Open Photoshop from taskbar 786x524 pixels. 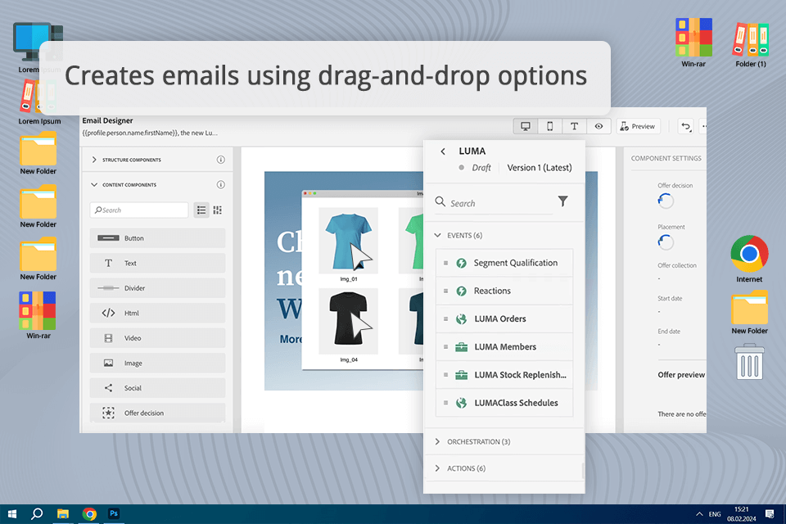pyautogui.click(x=115, y=514)
